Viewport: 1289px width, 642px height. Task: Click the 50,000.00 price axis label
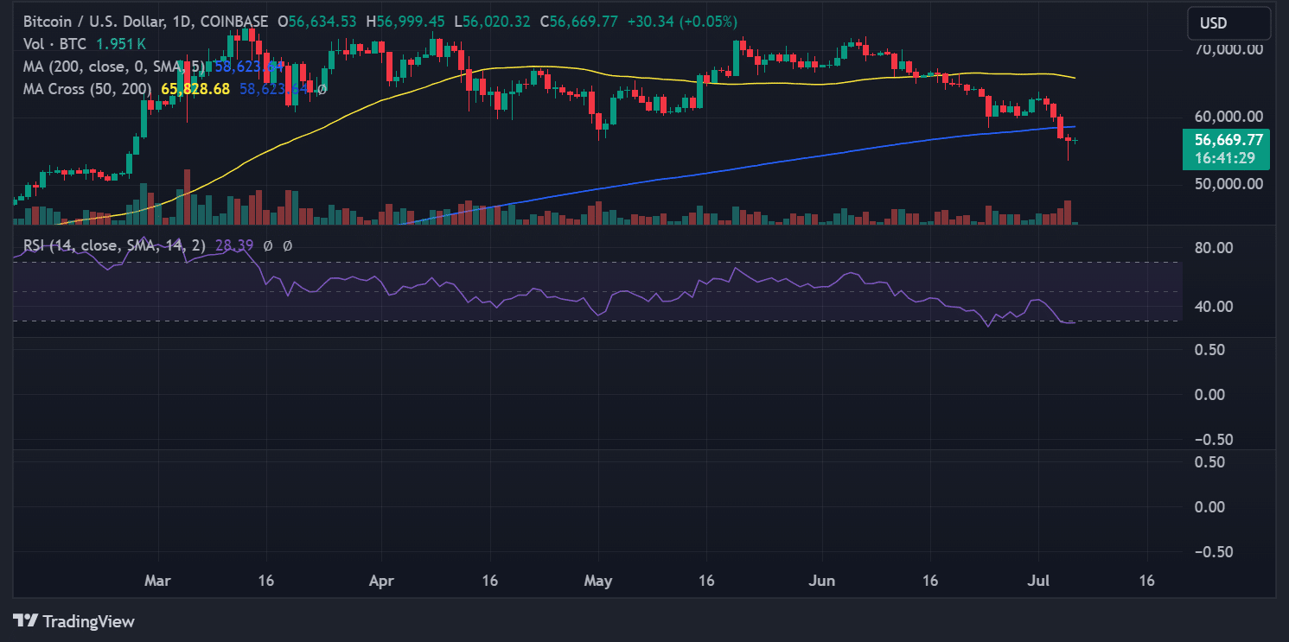(x=1228, y=183)
